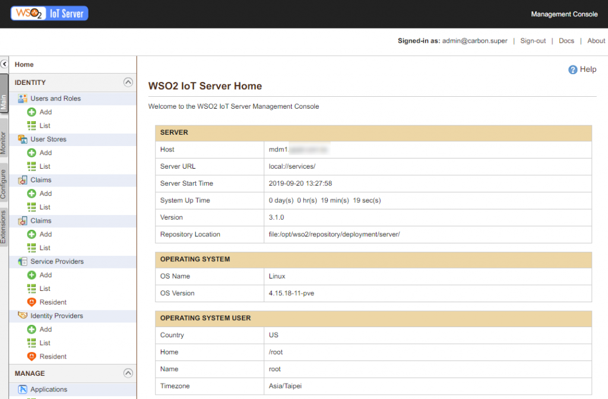Click Resident under Service Providers
608x399 pixels.
(x=53, y=302)
